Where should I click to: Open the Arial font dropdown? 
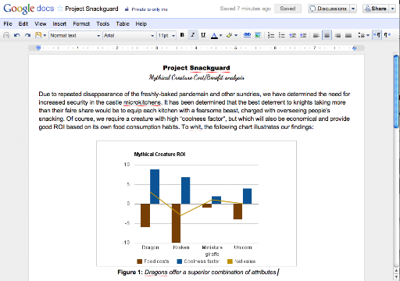point(129,35)
